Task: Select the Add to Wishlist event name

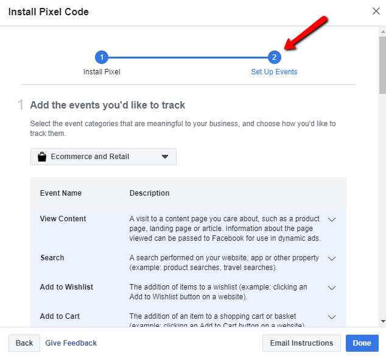Action: [x=66, y=287]
